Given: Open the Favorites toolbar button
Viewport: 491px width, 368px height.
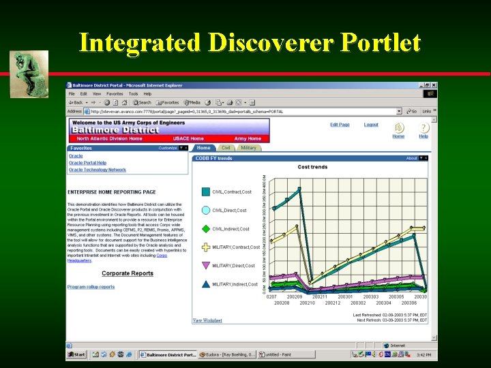Looking at the screenshot, I should 167,103.
